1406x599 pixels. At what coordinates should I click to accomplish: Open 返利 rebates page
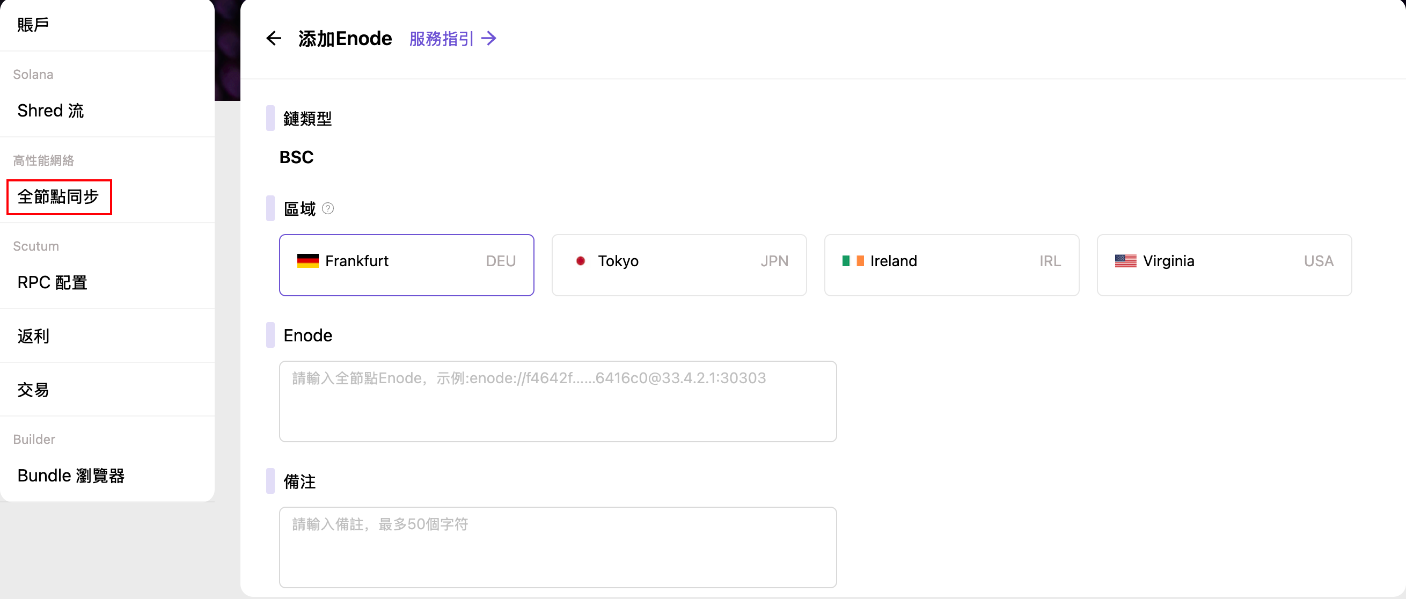(x=33, y=336)
